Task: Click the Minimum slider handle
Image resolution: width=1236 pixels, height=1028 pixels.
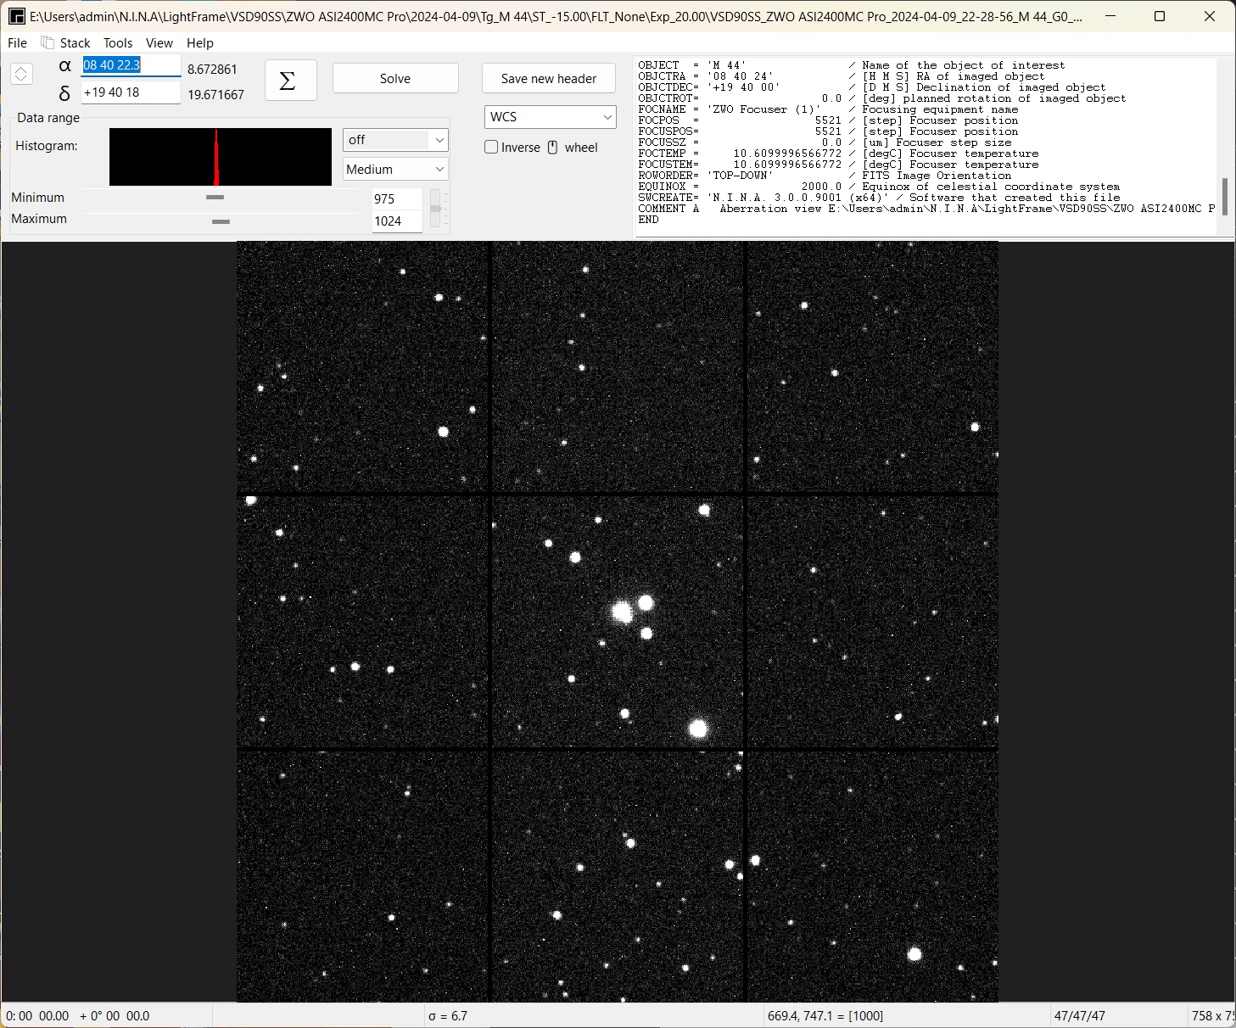Action: pyautogui.click(x=215, y=198)
